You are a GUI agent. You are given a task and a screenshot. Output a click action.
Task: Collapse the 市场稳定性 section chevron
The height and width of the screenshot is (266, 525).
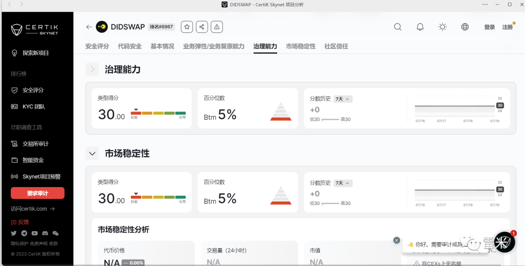92,154
